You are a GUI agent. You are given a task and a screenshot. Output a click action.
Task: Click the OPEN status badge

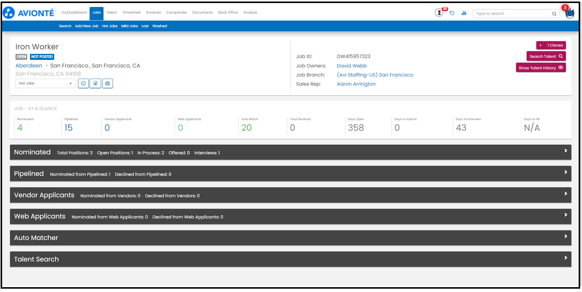click(21, 57)
